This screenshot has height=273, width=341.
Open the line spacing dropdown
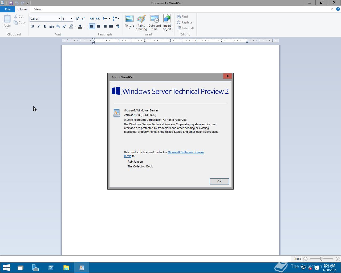click(x=116, y=19)
